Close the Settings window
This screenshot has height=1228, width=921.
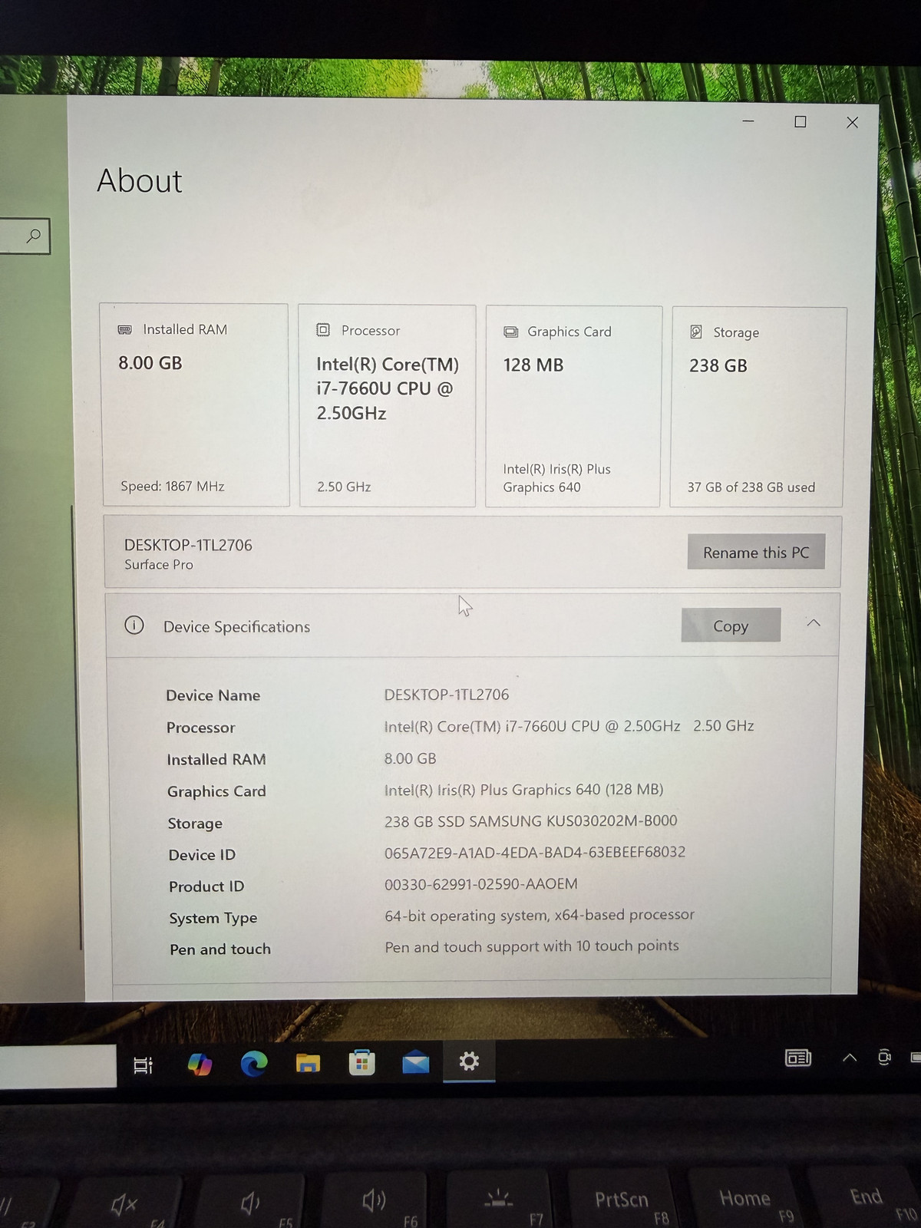pyautogui.click(x=852, y=123)
